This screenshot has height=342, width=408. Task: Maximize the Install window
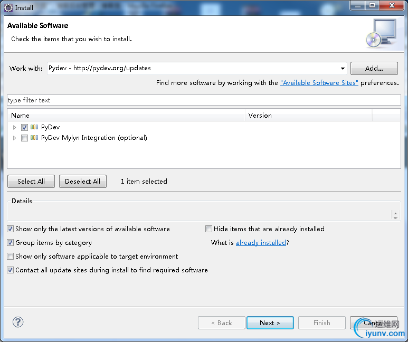coord(372,6)
